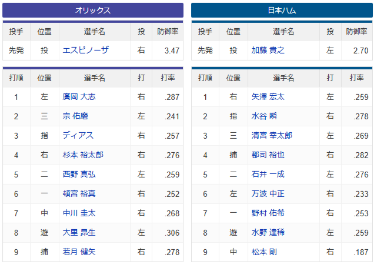Image resolution: width=374 pixels, height=268 pixels.
Task: Select batting average .282 of 郡司 裕也
Action: [x=361, y=155]
